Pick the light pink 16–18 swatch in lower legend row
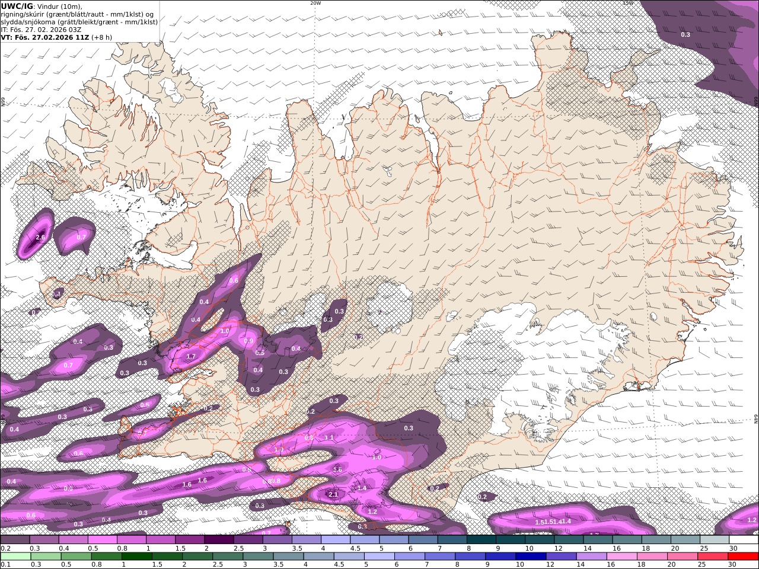Image resolution: width=759 pixels, height=569 pixels. pos(621,556)
